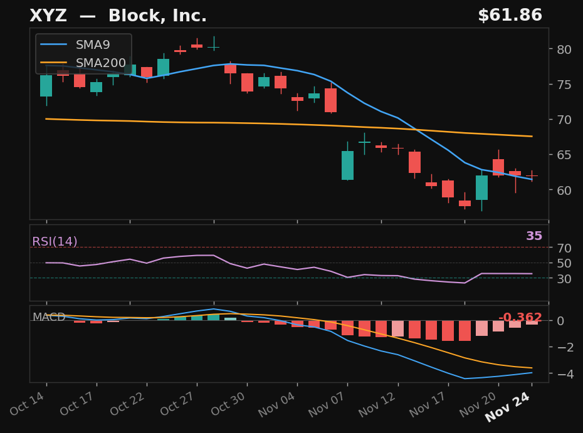The image size is (583, 433).
Task: Click the last candlestick on Nov 24
Action: (x=532, y=176)
